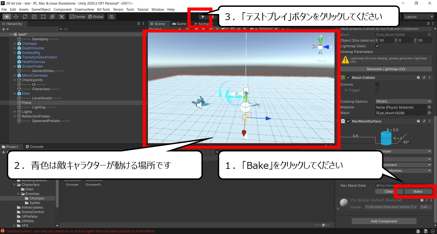Open Mesh Collider help icon
437x234 pixels.
click(418, 78)
